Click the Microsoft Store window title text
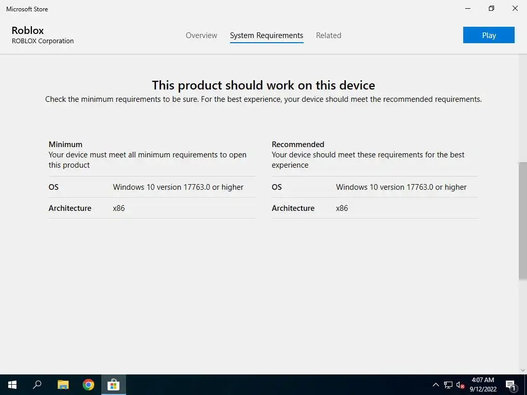527x395 pixels. [x=27, y=9]
